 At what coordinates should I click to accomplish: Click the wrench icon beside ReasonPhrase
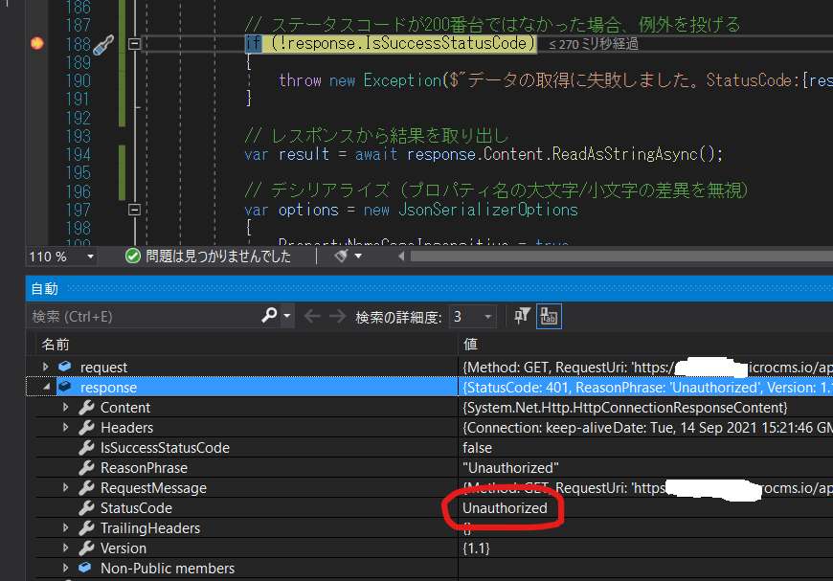[x=86, y=467]
